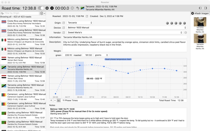Click the clock history icon
The image size is (210, 131).
click(72, 8)
